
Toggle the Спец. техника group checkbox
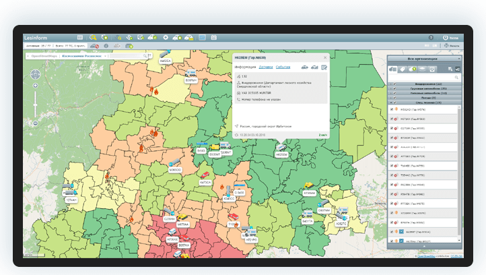(394, 102)
